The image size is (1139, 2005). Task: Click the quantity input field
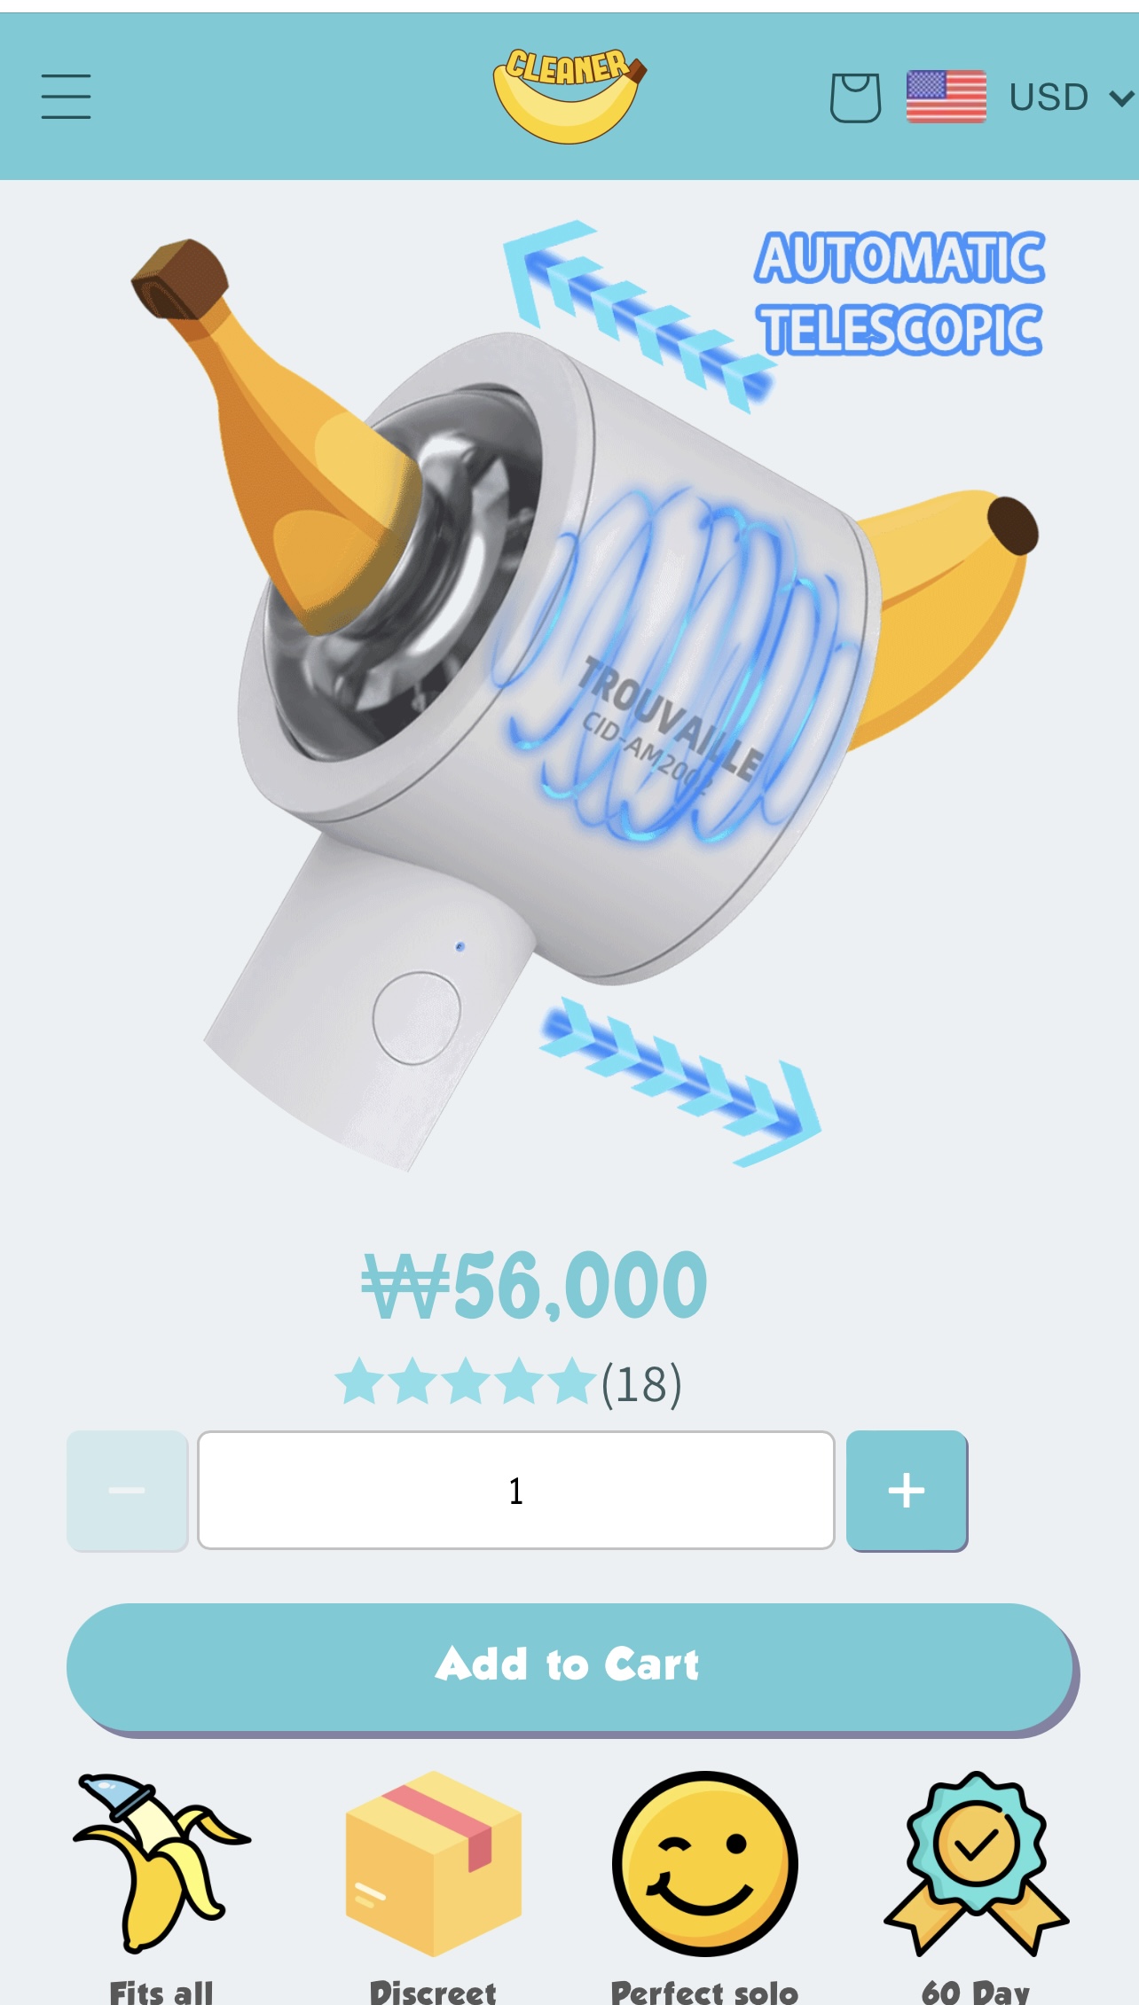[516, 1490]
